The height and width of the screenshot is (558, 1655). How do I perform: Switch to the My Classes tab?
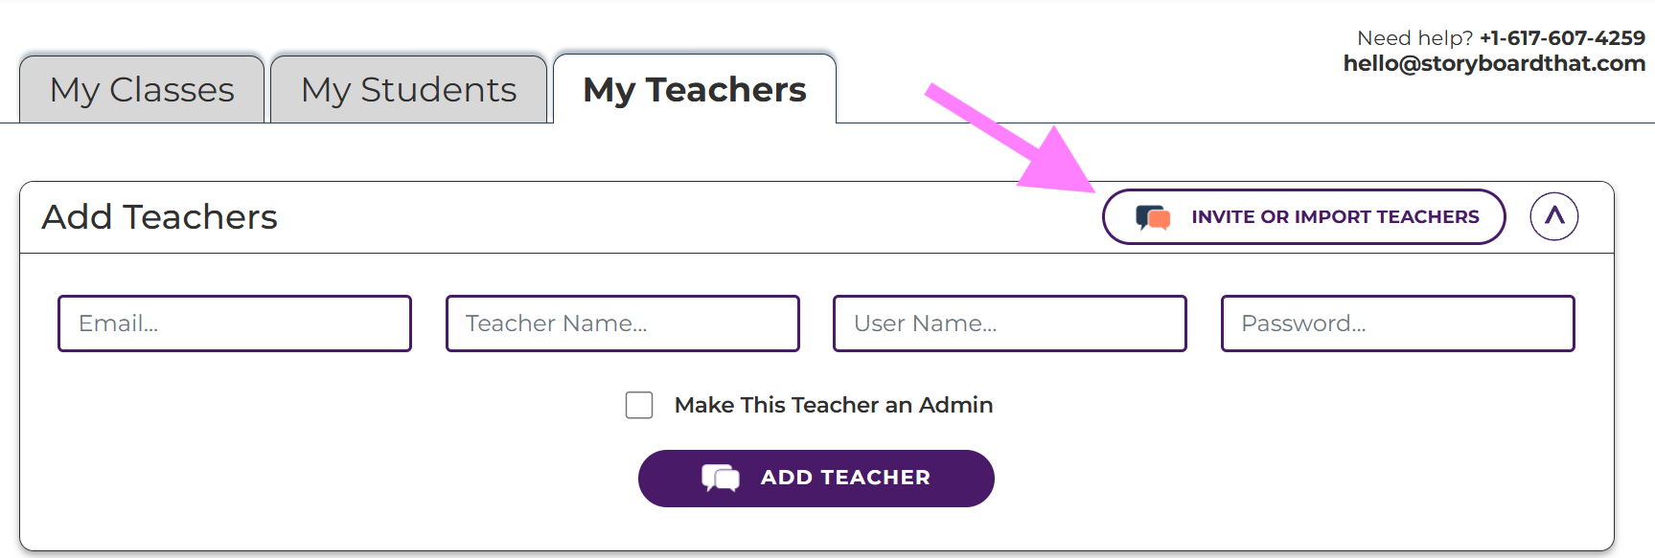coord(142,90)
